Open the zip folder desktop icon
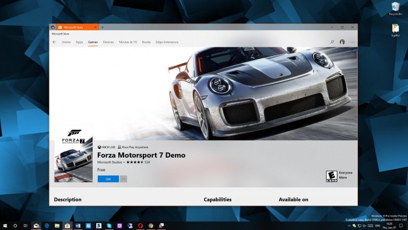The image size is (408, 230). point(395,30)
